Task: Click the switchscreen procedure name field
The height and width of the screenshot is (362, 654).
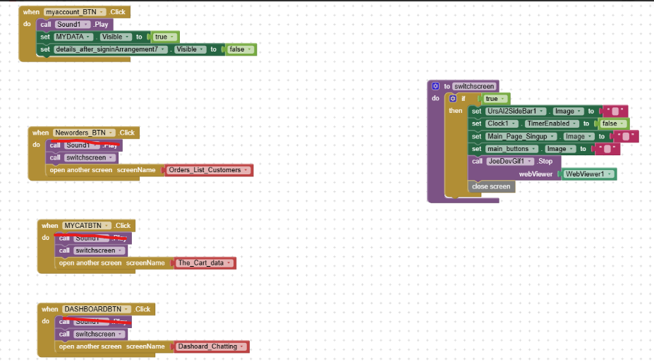Action: [x=474, y=86]
